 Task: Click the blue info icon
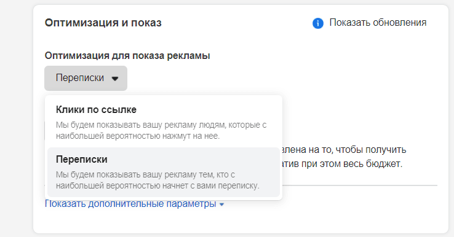(x=317, y=23)
